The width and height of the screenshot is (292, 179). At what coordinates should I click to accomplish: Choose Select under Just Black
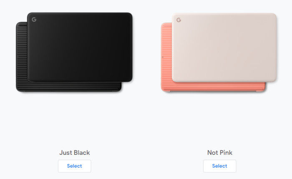click(75, 166)
